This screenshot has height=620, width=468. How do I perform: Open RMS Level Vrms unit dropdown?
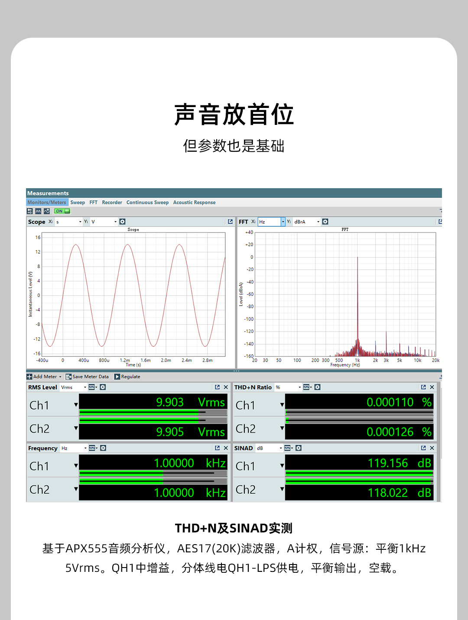pos(85,387)
